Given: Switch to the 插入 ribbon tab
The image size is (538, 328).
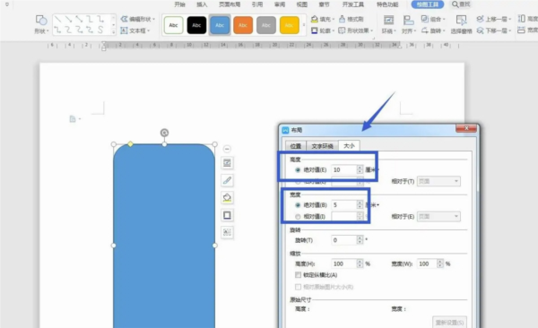Looking at the screenshot, I should click(x=202, y=4).
